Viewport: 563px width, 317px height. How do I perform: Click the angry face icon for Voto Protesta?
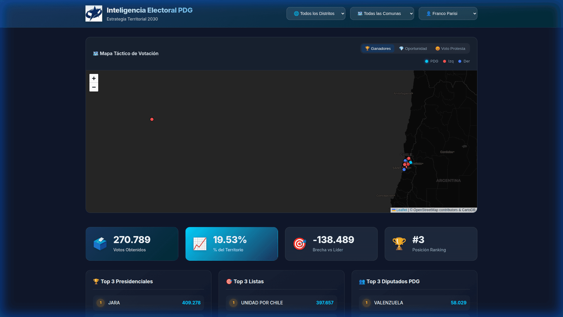[437, 48]
